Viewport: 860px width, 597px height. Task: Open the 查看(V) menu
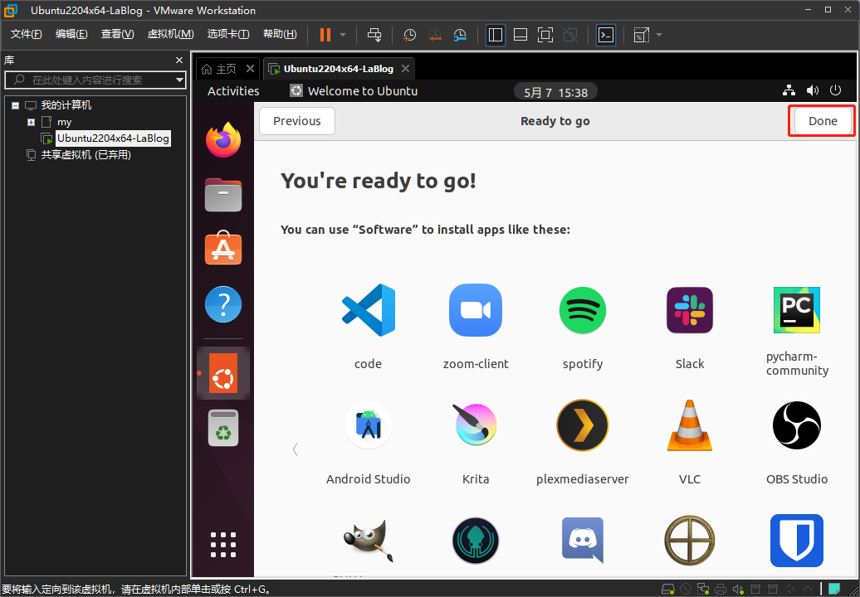tap(117, 35)
